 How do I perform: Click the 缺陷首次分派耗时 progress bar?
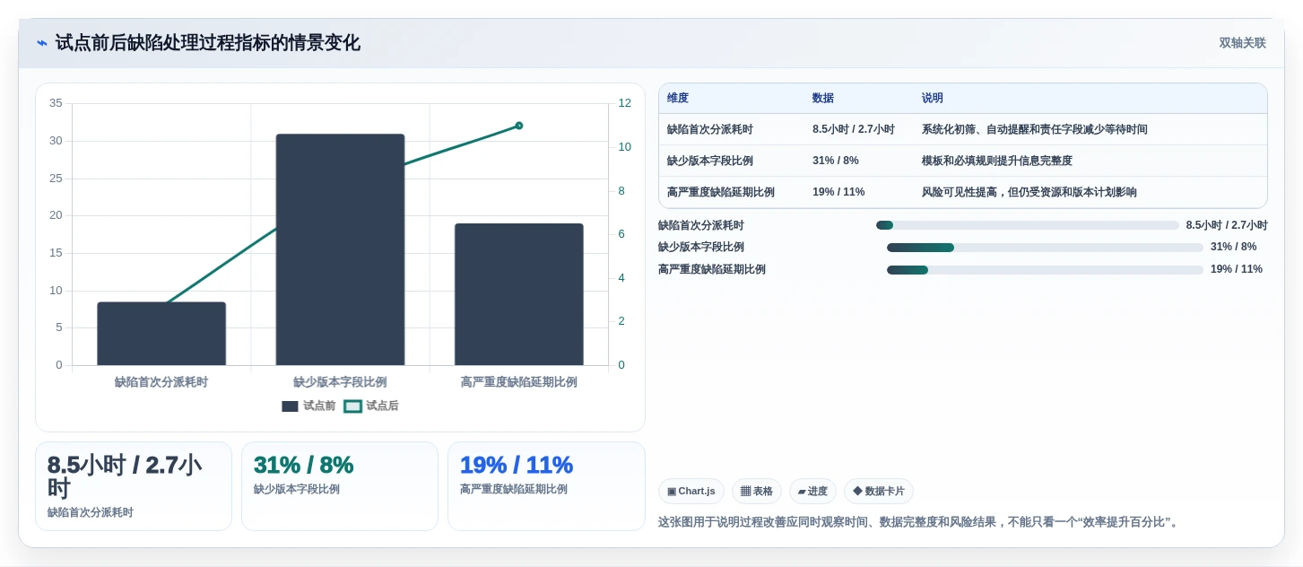(1028, 225)
